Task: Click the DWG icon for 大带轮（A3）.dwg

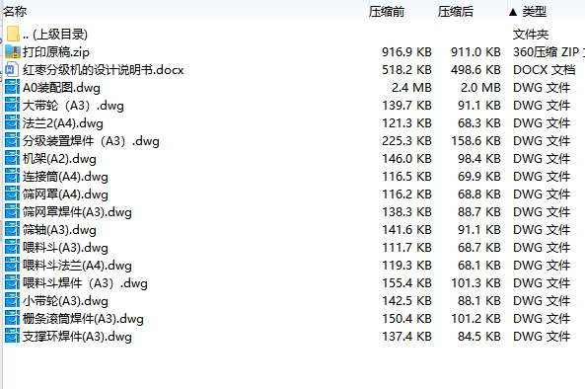Action: 12,106
